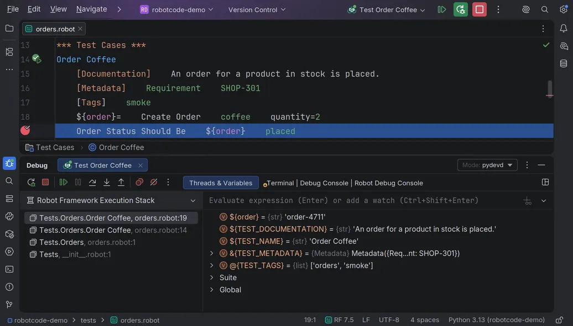
Task: Open the Find tool window magnifier in sidebar
Action: (x=9, y=181)
